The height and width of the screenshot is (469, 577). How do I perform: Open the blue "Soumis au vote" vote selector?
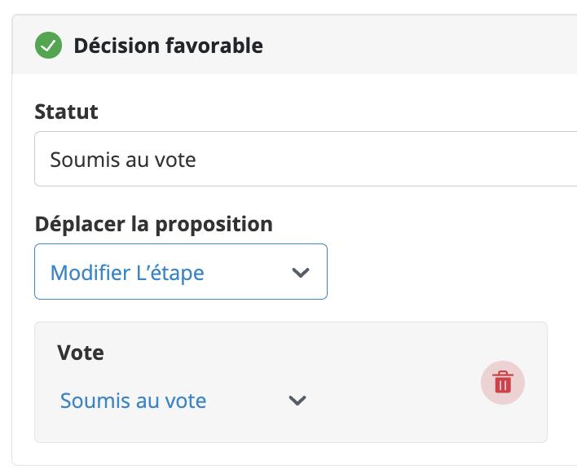pos(183,401)
